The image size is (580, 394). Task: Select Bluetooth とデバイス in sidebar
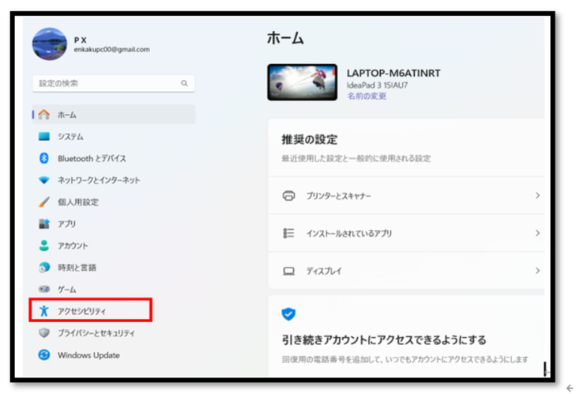tap(114, 158)
